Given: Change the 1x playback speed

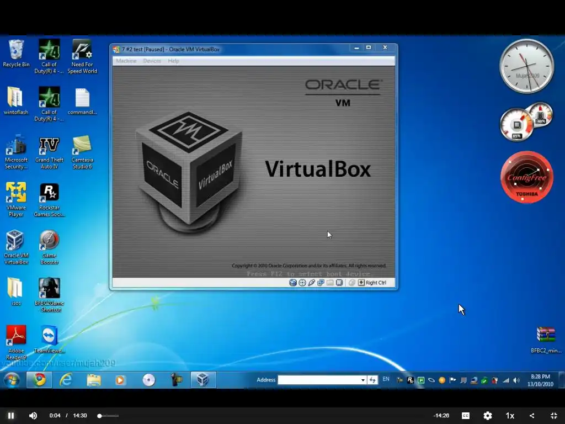Looking at the screenshot, I should (x=510, y=416).
